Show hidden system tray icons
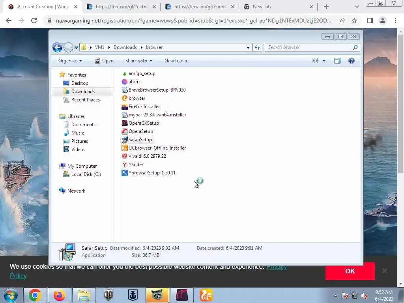 (x=335, y=296)
